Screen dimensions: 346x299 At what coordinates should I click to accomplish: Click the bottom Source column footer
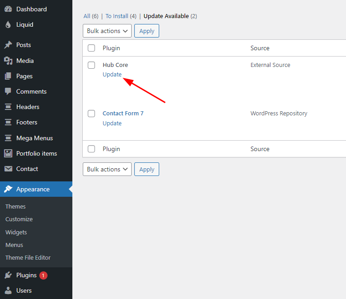260,149
